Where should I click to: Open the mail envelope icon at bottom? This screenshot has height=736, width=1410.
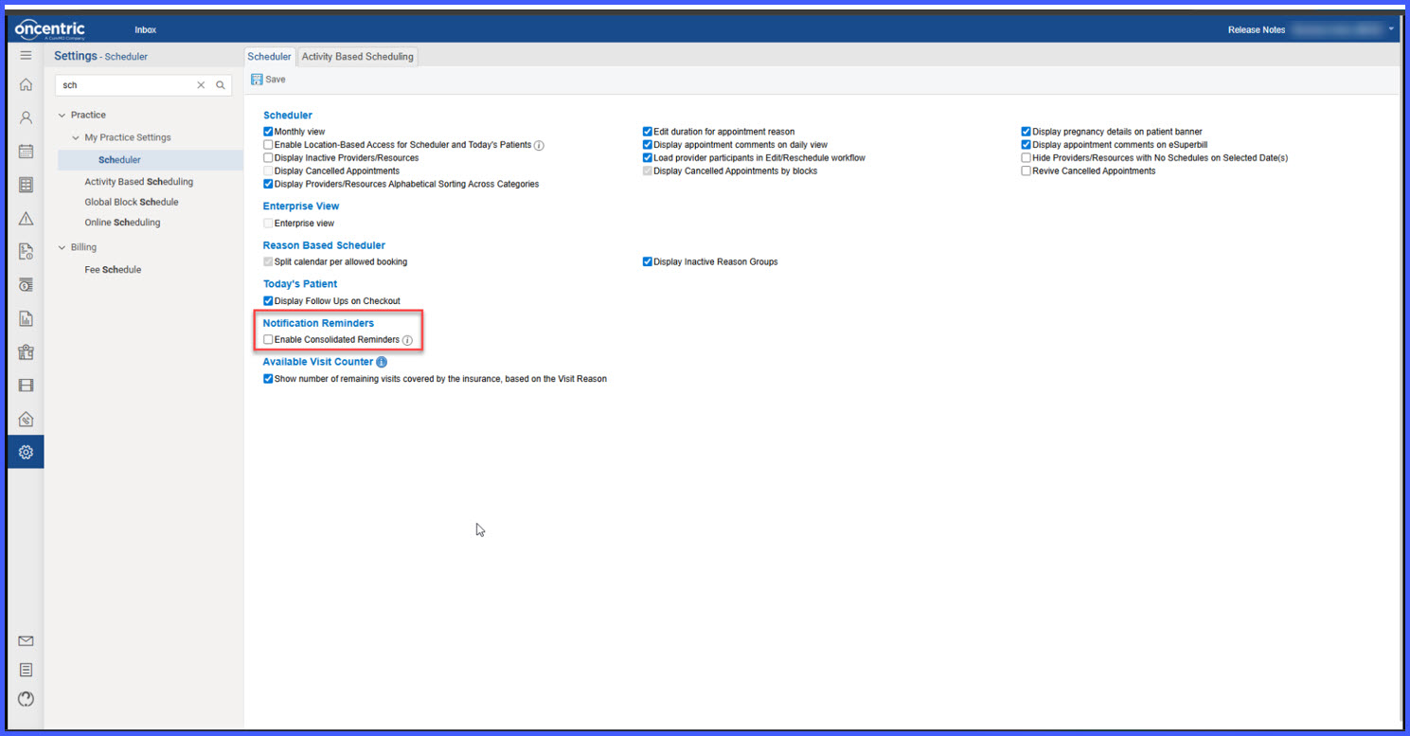[x=26, y=641]
